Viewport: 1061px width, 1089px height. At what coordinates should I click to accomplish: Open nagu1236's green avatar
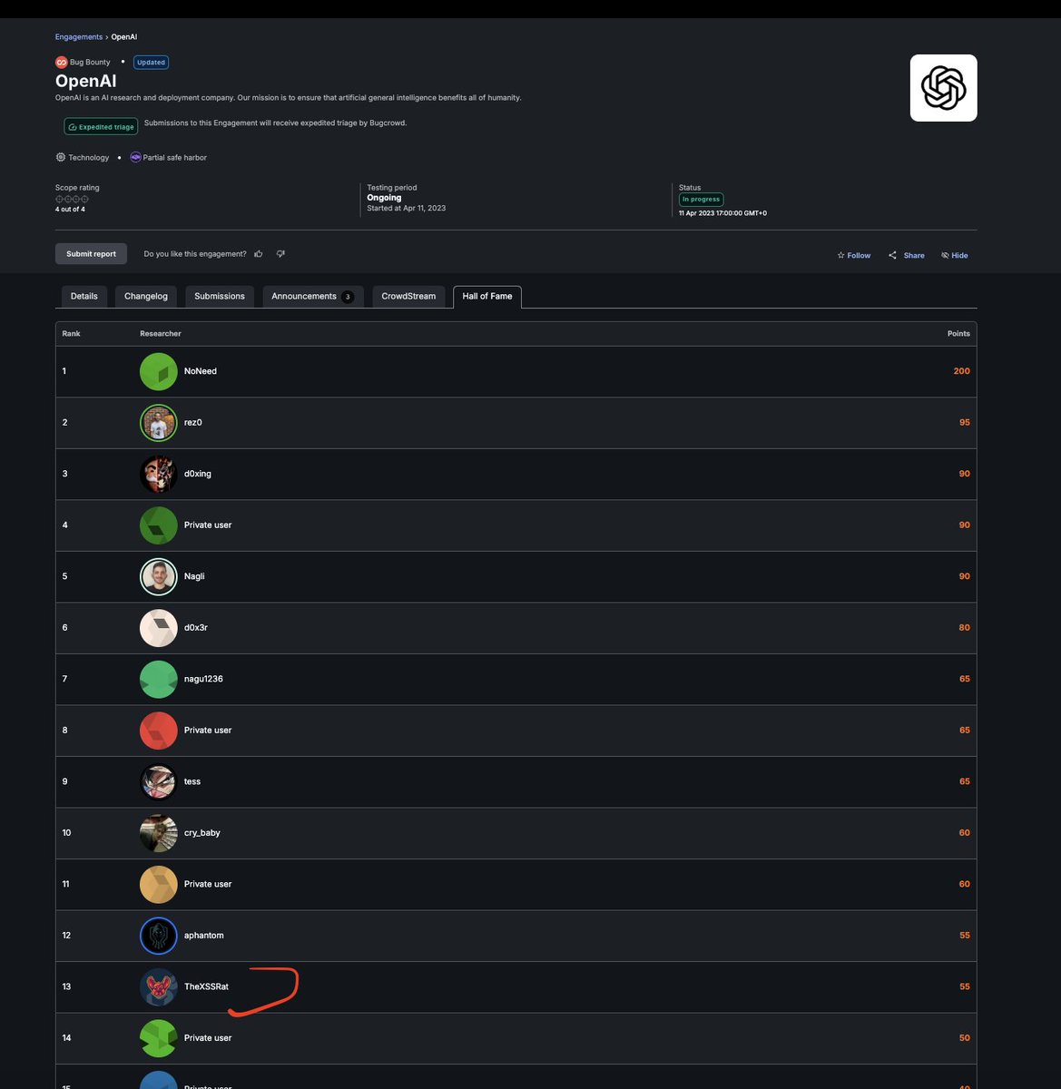point(159,680)
